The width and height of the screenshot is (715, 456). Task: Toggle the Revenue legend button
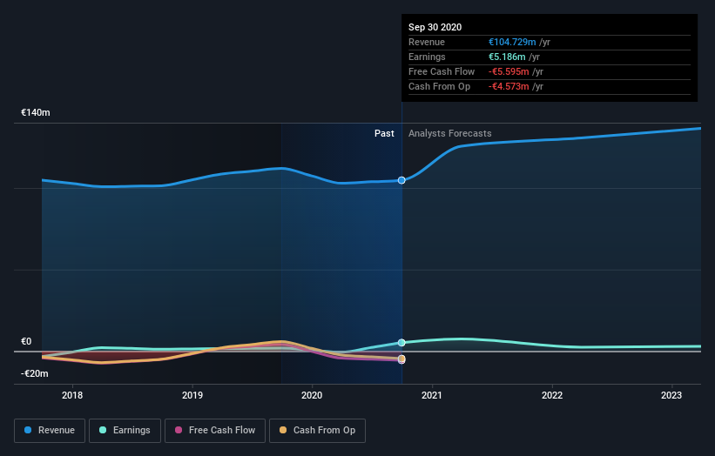[50, 431]
